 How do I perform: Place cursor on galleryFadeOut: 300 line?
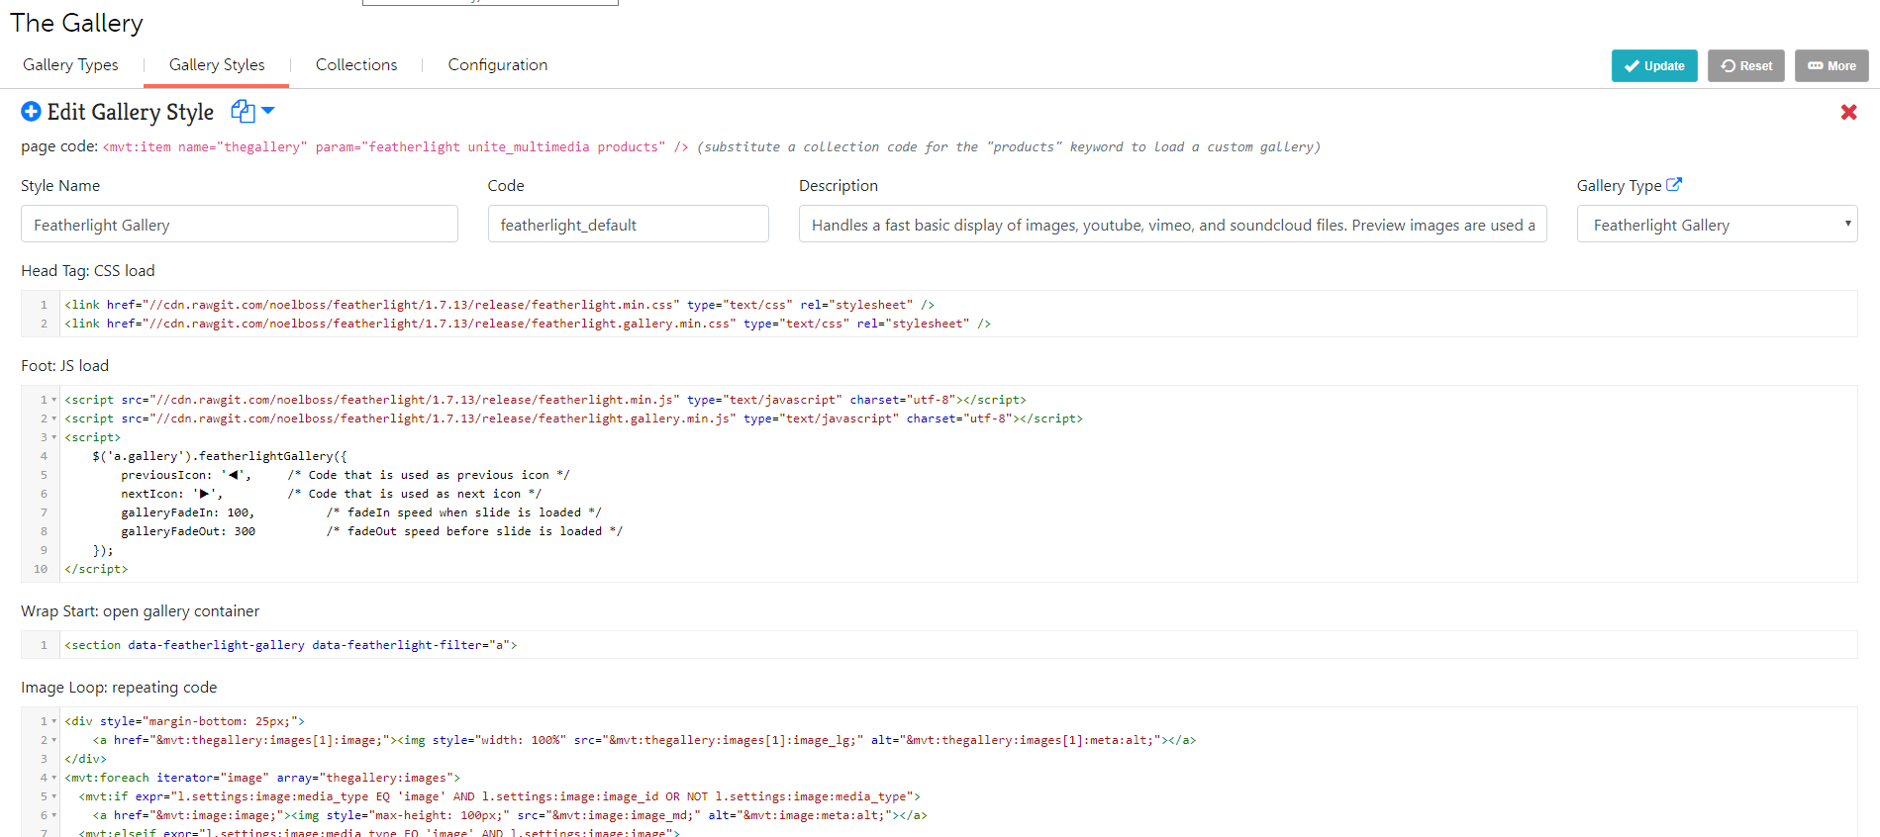pos(372,531)
